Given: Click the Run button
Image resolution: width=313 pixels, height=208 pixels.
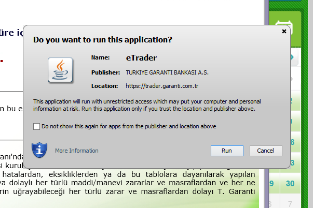Looking at the screenshot, I should pyautogui.click(x=227, y=151).
